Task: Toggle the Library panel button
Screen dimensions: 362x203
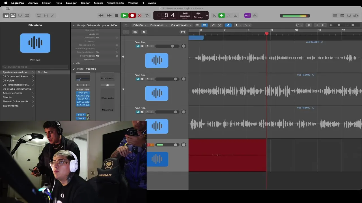Action: point(6,16)
